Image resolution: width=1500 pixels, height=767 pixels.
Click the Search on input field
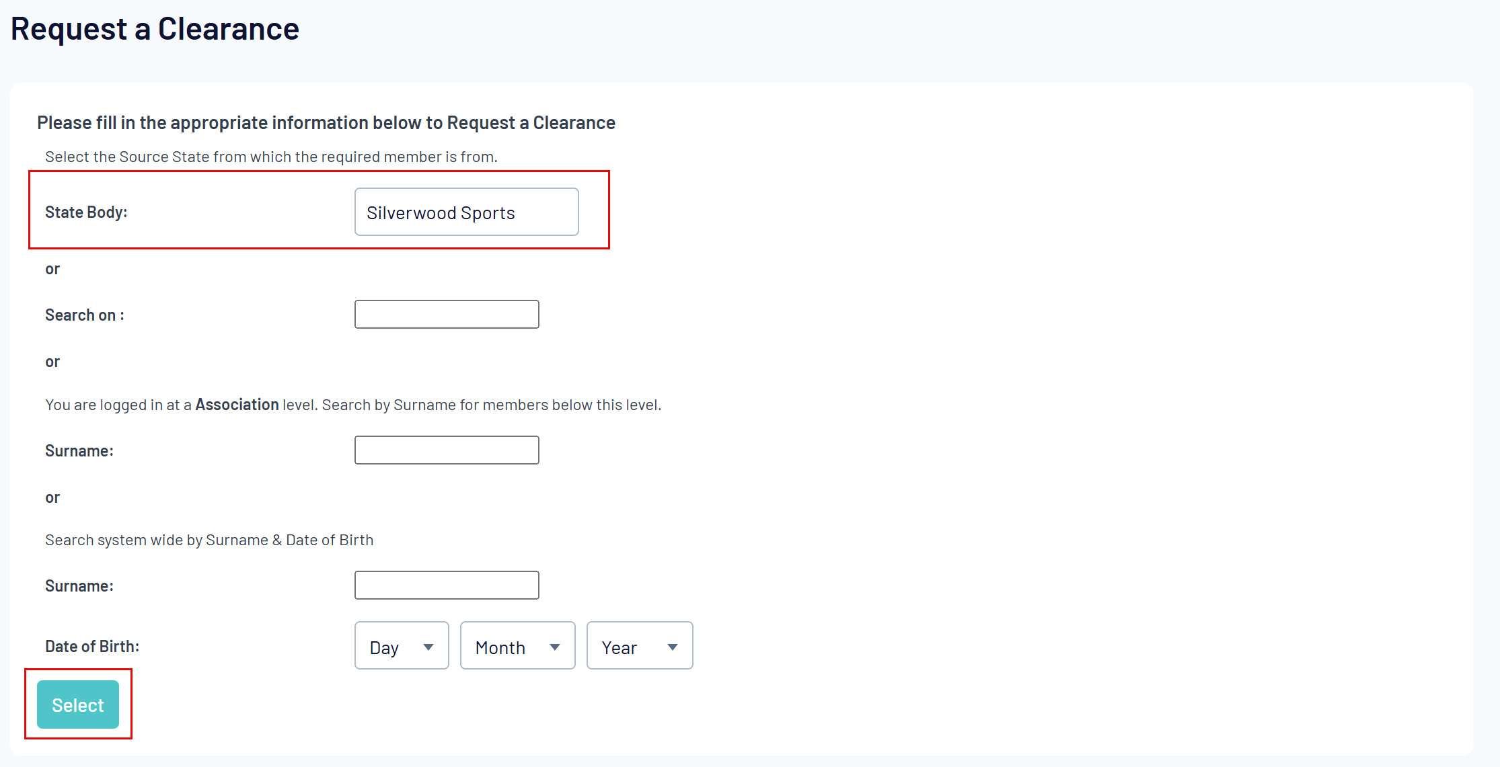(447, 315)
